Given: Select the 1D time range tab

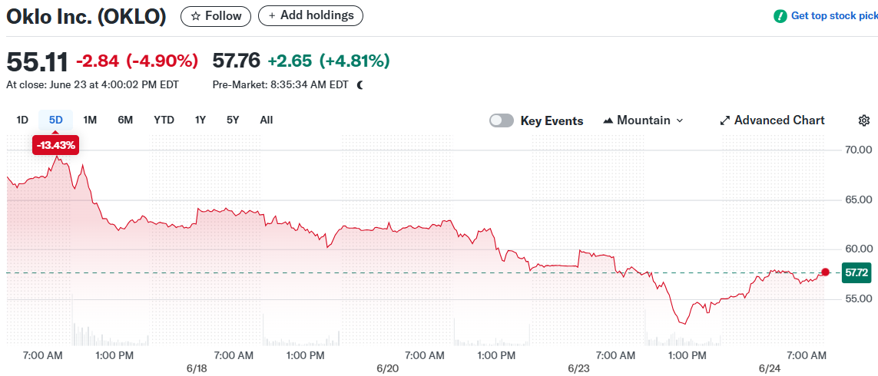Looking at the screenshot, I should (22, 120).
